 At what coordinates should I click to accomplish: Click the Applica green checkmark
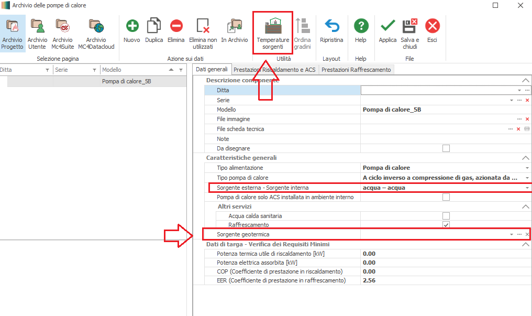coord(387,26)
